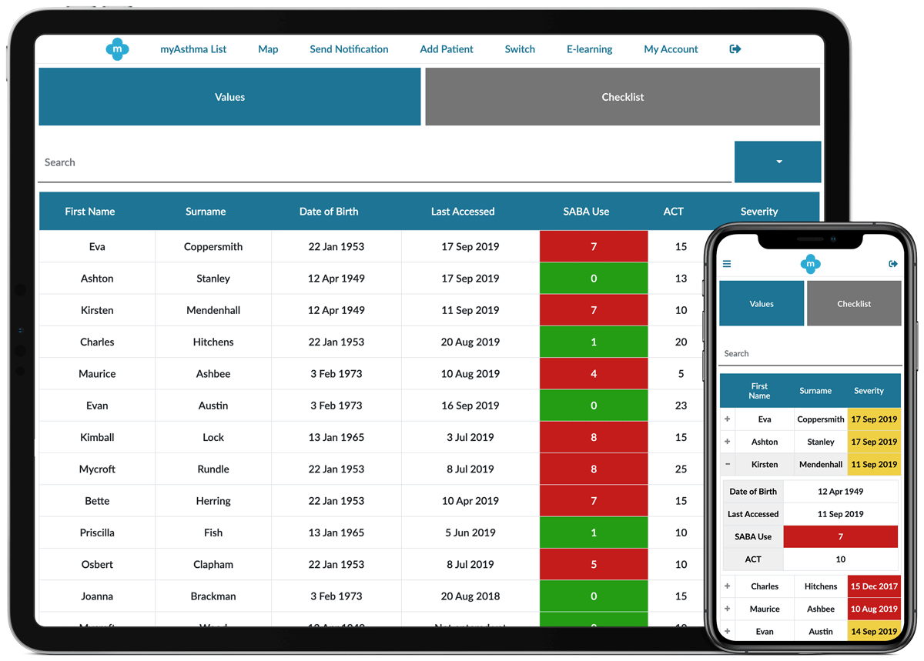Tap the myAsthma logo on the phone
924x661 pixels.
810,264
